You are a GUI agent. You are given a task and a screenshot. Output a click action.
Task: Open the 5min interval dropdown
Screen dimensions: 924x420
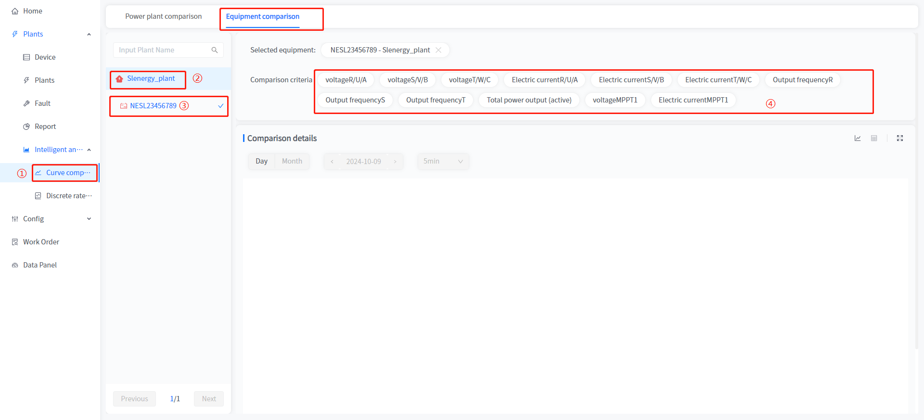click(443, 161)
